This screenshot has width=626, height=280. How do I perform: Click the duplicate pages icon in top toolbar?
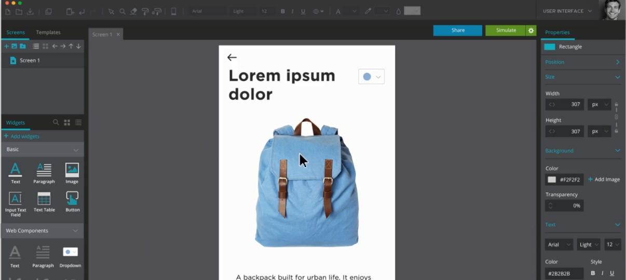coord(48,11)
